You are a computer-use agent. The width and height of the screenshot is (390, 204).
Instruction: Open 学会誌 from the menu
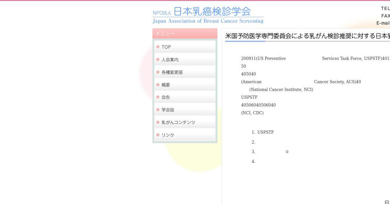pyautogui.click(x=185, y=109)
